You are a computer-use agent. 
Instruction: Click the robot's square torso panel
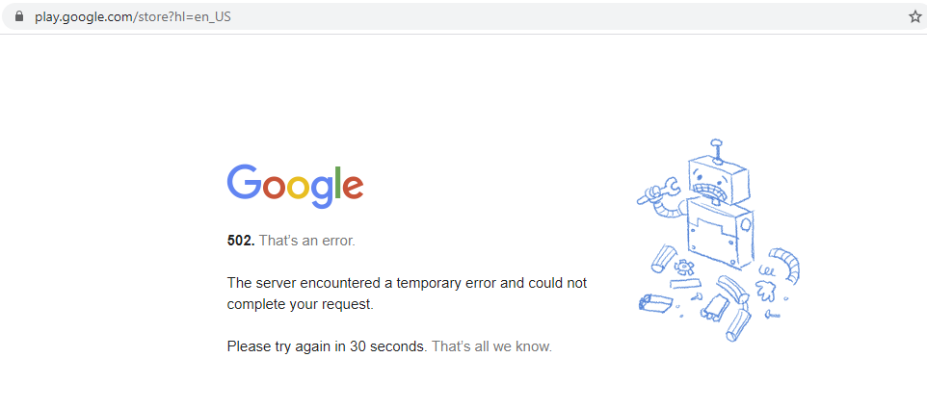pyautogui.click(x=720, y=235)
